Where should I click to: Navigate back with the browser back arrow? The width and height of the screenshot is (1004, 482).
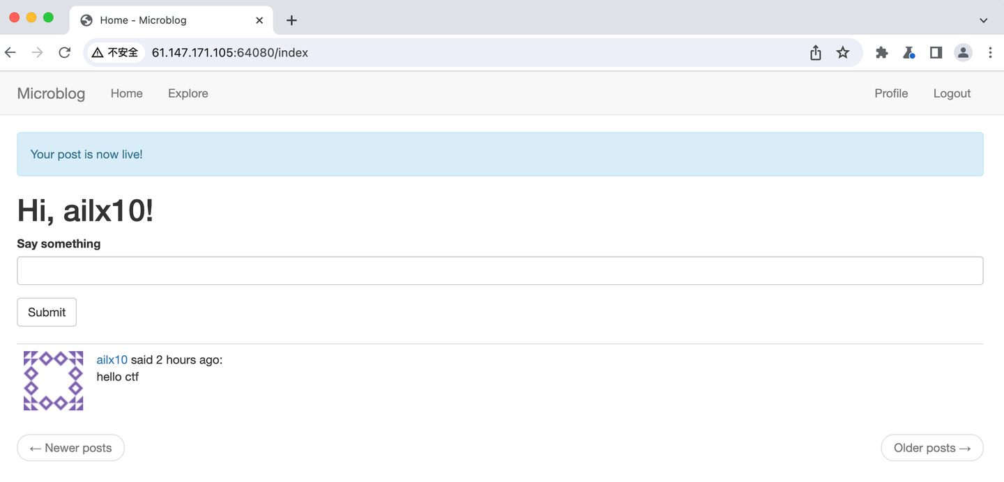[x=10, y=52]
